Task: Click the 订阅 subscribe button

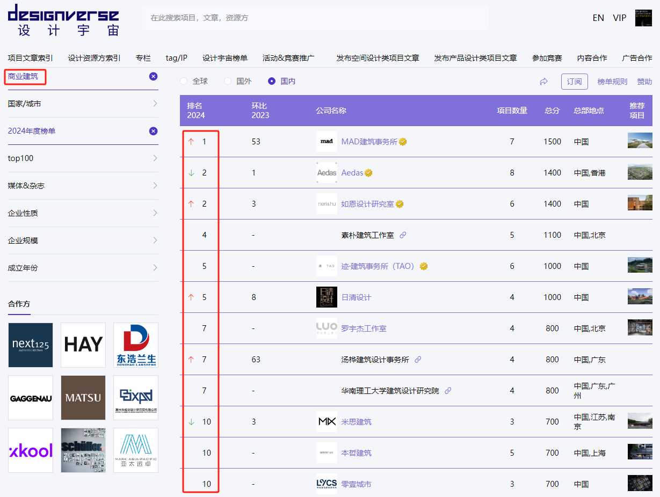Action: [574, 82]
